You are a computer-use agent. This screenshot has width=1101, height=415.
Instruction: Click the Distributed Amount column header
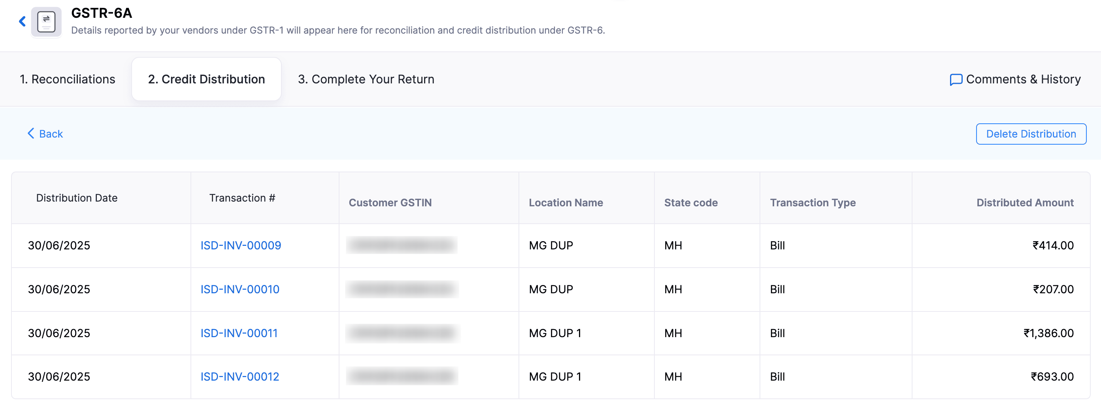(x=1024, y=203)
